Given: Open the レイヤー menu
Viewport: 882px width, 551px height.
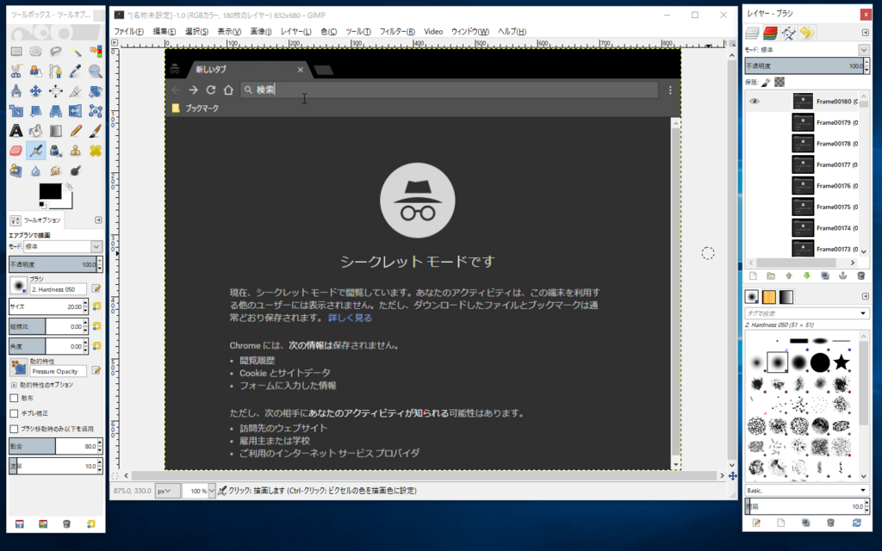Looking at the screenshot, I should (x=296, y=32).
